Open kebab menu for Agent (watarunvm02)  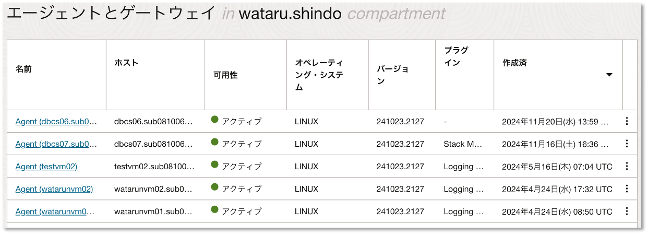click(x=627, y=189)
